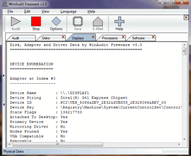The width and height of the screenshot is (191, 156).
Task: Click the 'Modes Pruned' row
Action: pyautogui.click(x=39, y=131)
